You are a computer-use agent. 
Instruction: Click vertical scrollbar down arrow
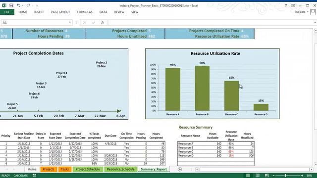click(316, 164)
